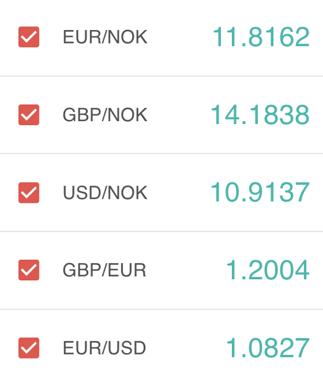323x382 pixels.
Task: Select the EUR/USD pair name
Action: pos(105,348)
